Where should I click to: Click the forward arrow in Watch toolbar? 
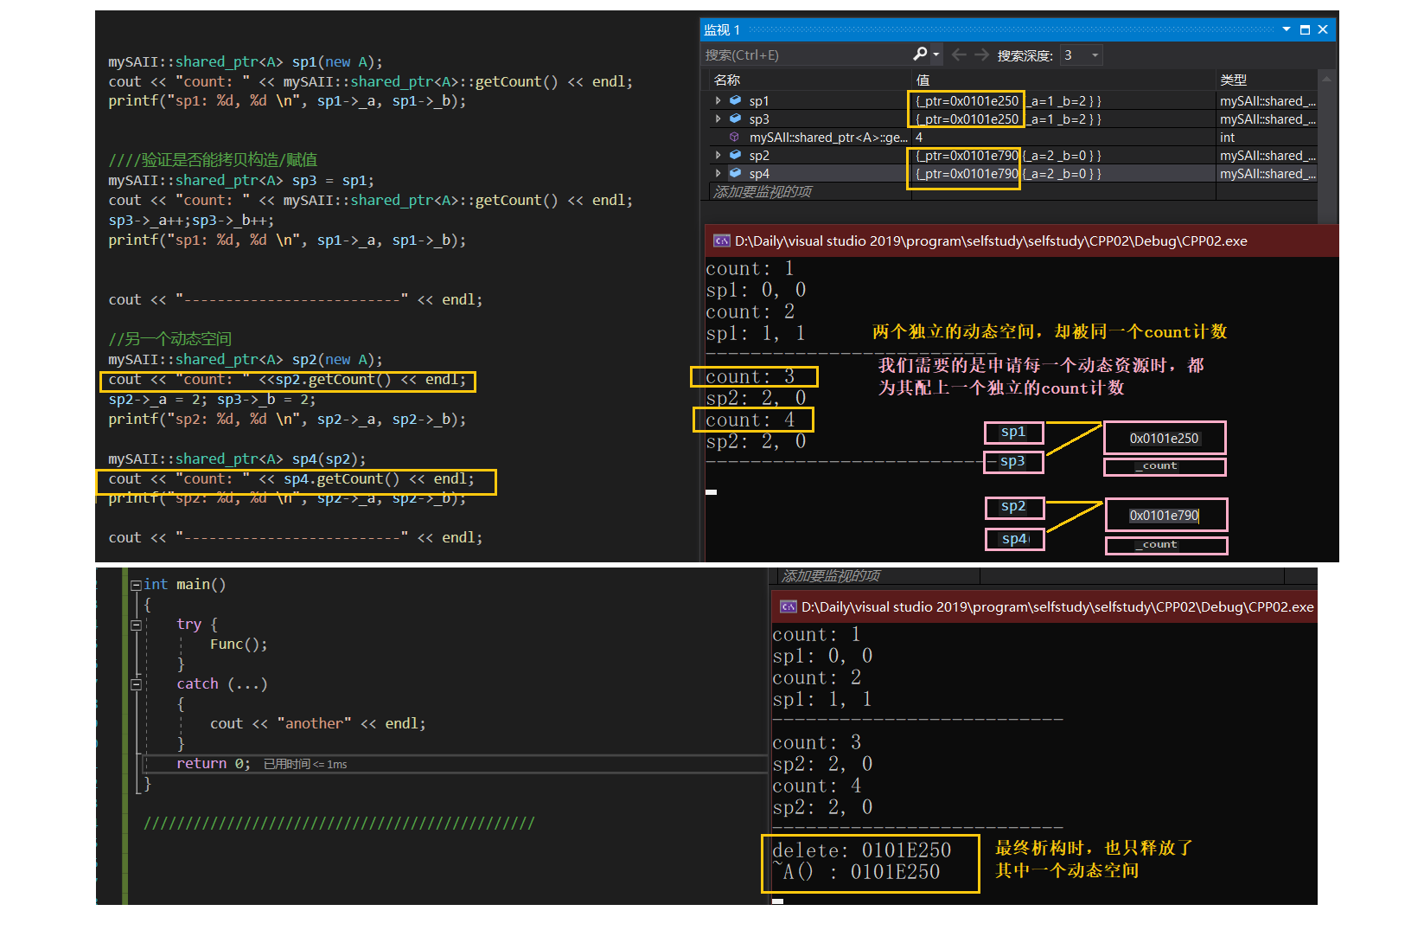click(981, 55)
